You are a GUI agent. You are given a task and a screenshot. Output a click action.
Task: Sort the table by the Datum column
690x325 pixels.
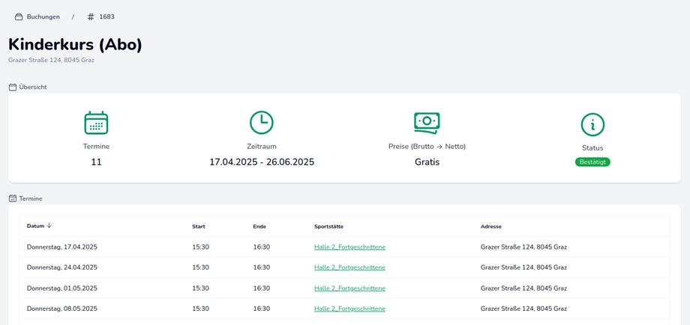[x=39, y=226]
